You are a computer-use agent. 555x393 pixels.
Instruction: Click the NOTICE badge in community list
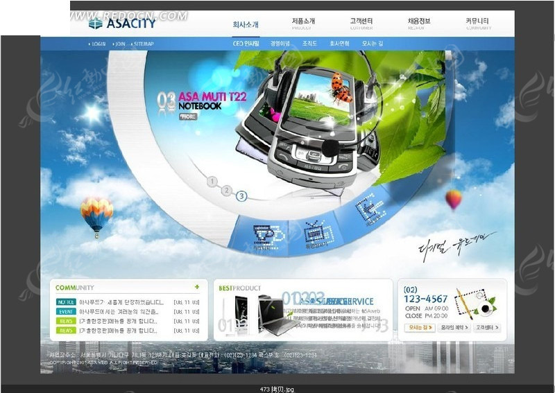67,302
